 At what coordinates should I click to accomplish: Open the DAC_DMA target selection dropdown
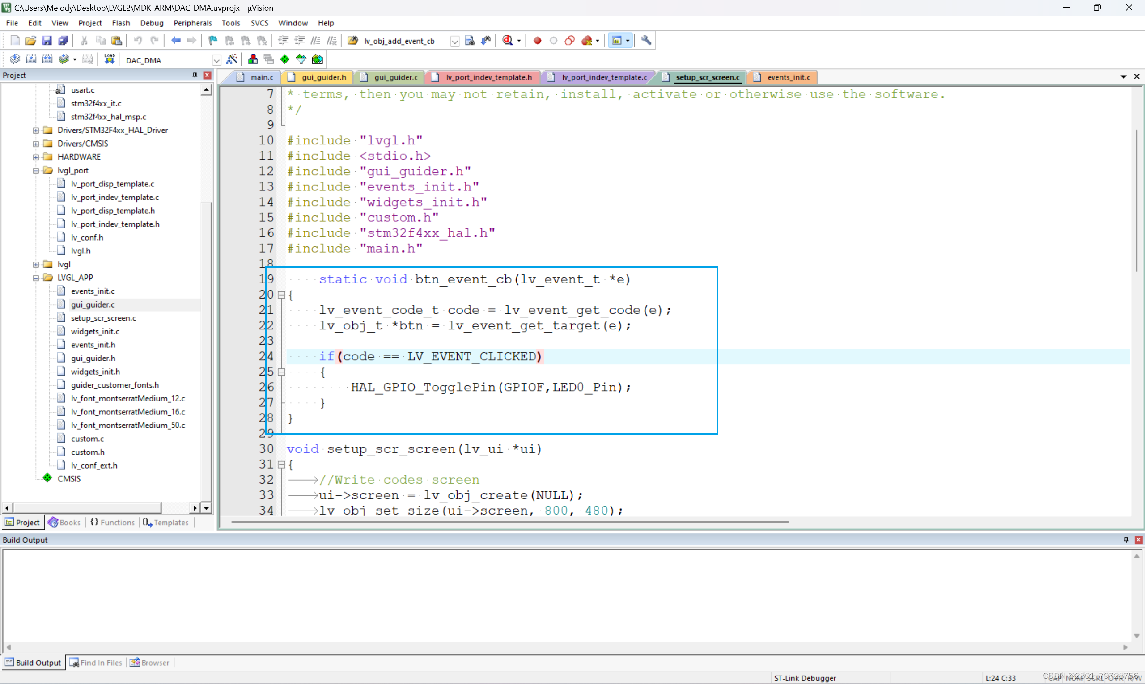[x=216, y=60]
